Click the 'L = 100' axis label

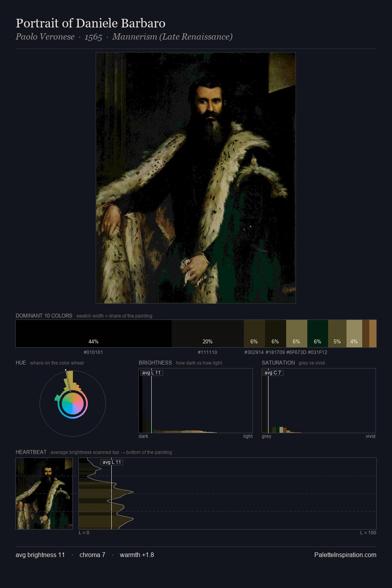tap(368, 533)
